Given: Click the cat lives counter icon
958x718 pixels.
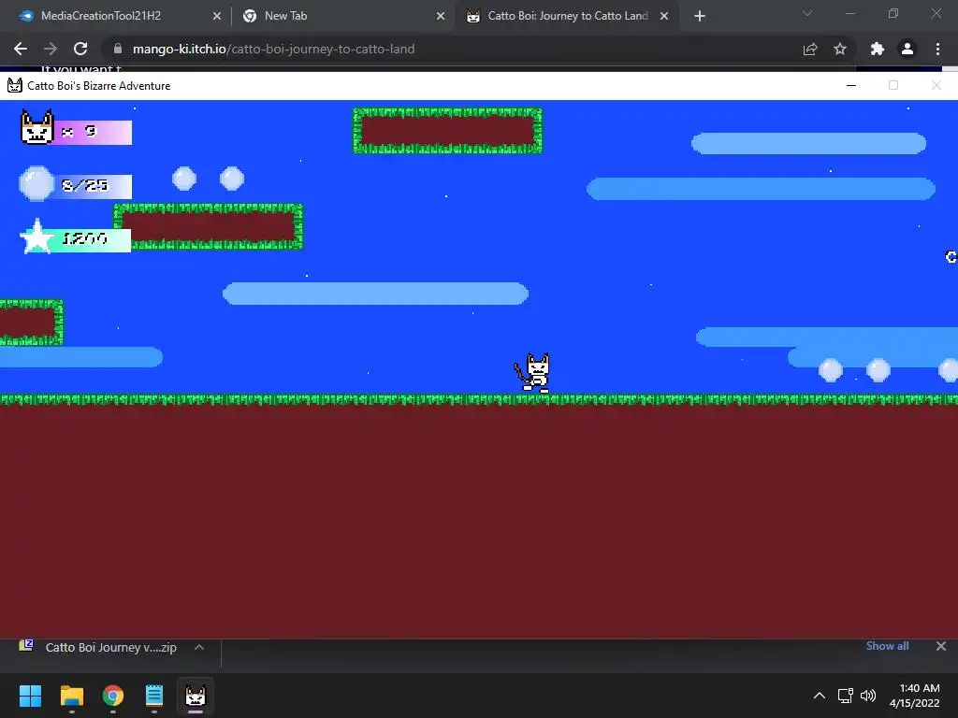Looking at the screenshot, I should pyautogui.click(x=37, y=127).
